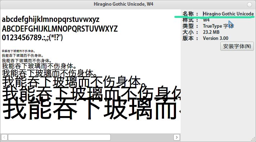Click the right arrow of horizontal scrollbar
The image size is (256, 142).
click(176, 137)
